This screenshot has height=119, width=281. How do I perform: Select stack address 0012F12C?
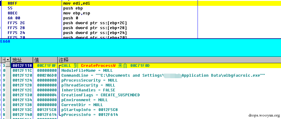(22, 90)
